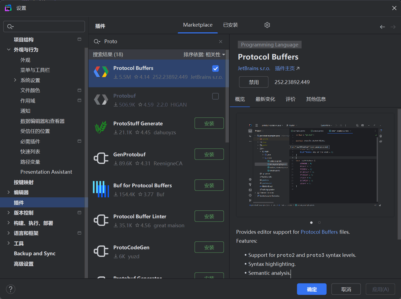Install the ProtoCodeGen plugin
The height and width of the screenshot is (299, 401).
209,247
